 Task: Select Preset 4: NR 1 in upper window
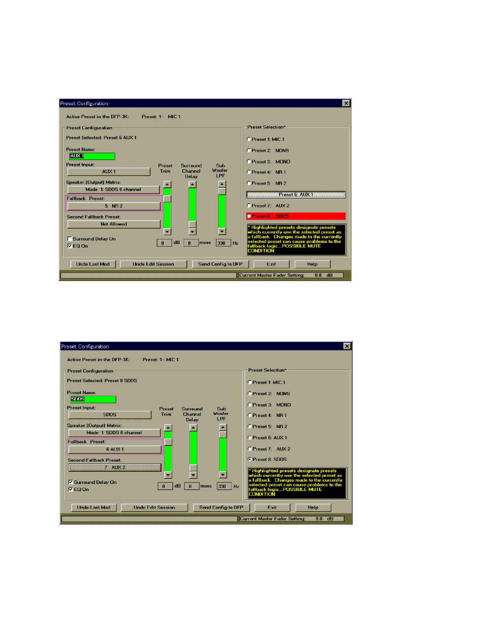[x=266, y=172]
